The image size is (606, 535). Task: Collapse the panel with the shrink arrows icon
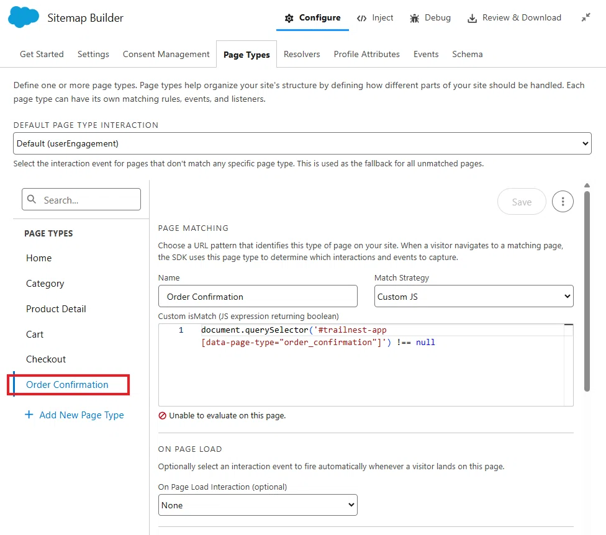click(x=586, y=17)
